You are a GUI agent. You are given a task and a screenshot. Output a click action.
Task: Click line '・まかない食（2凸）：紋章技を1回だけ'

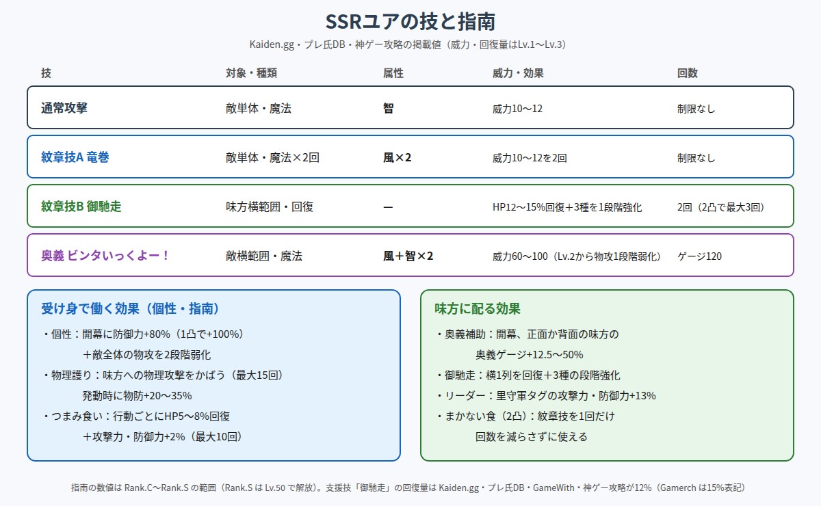tap(525, 416)
